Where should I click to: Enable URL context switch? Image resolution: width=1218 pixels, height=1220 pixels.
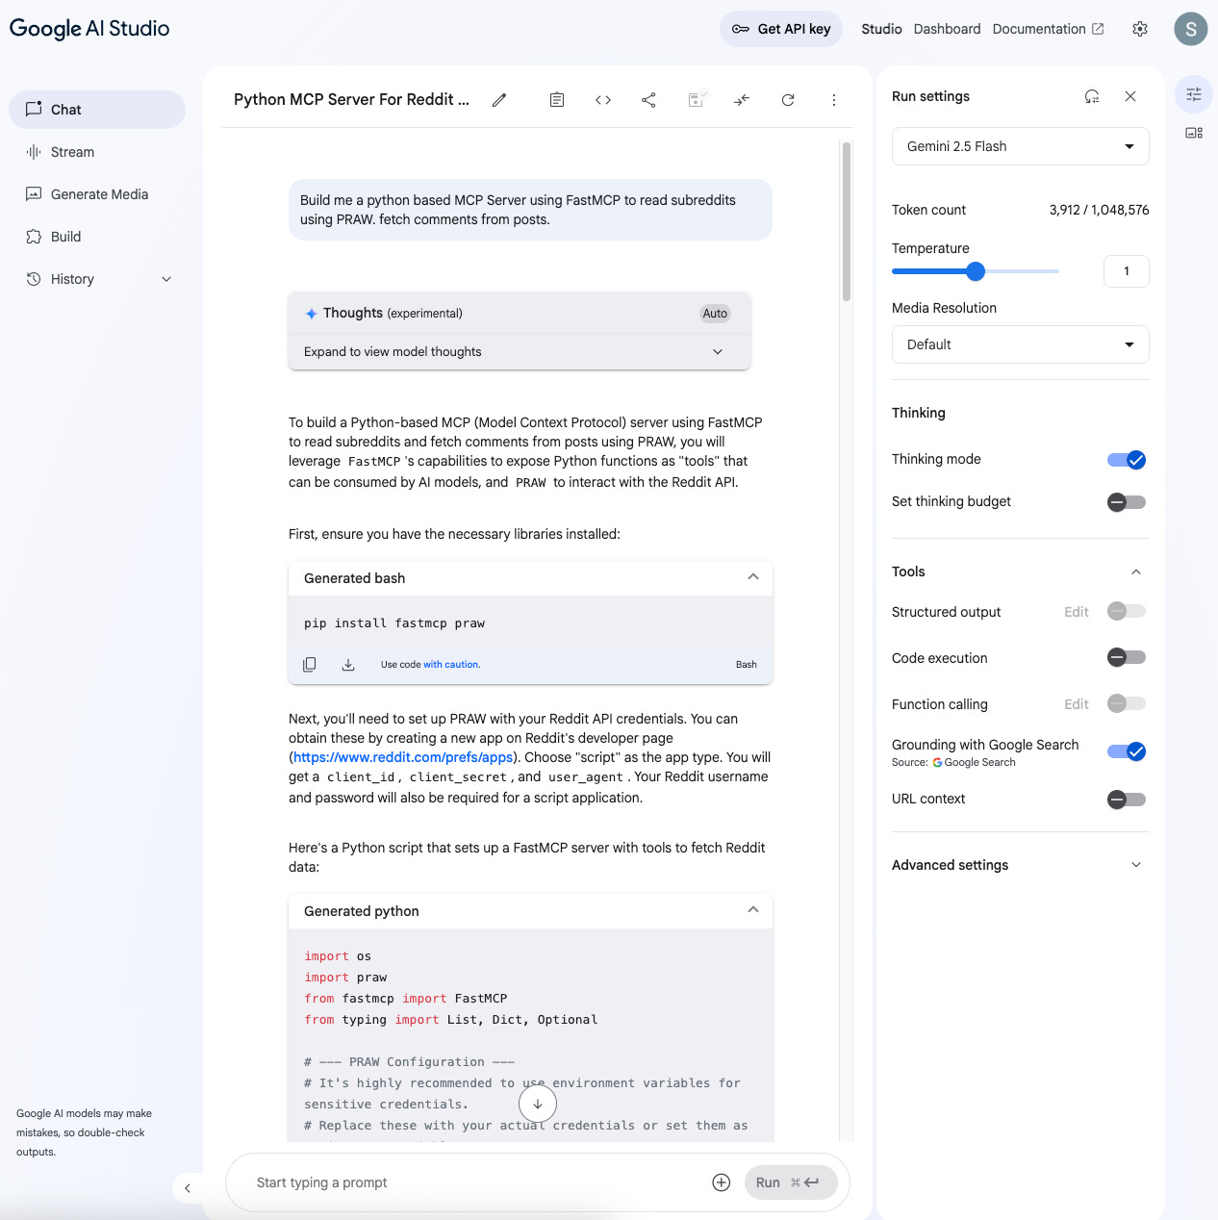tap(1127, 800)
